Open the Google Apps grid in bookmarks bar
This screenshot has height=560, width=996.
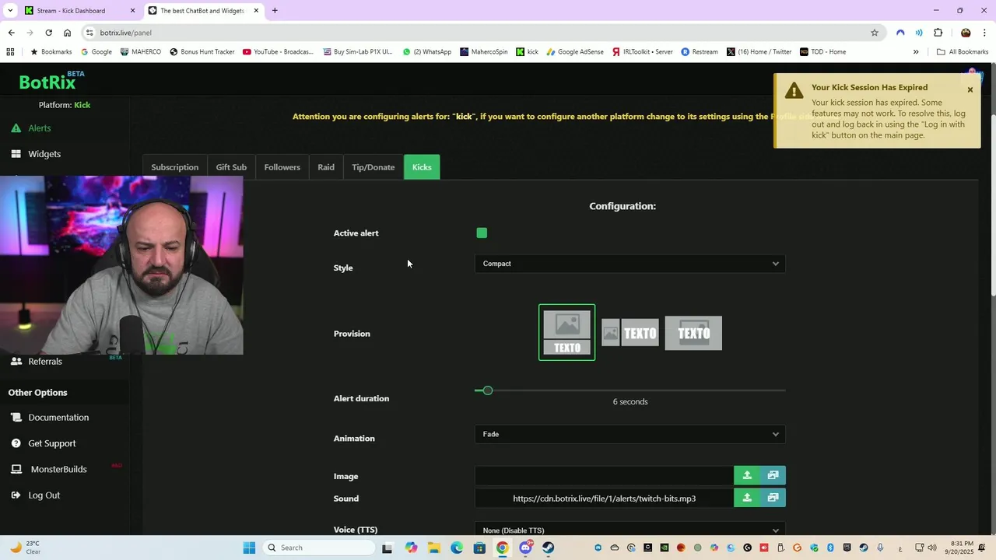[10, 52]
